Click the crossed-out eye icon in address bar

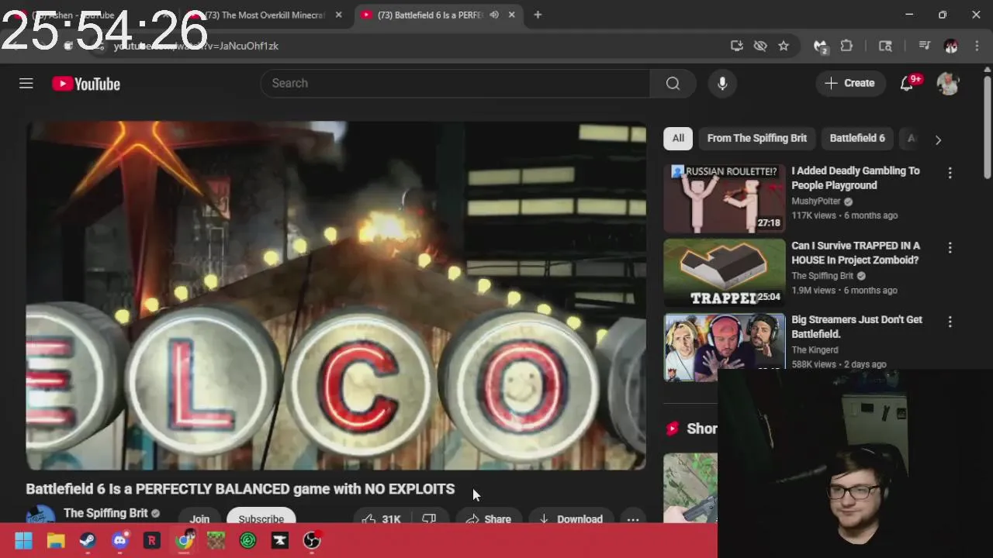[x=760, y=46]
